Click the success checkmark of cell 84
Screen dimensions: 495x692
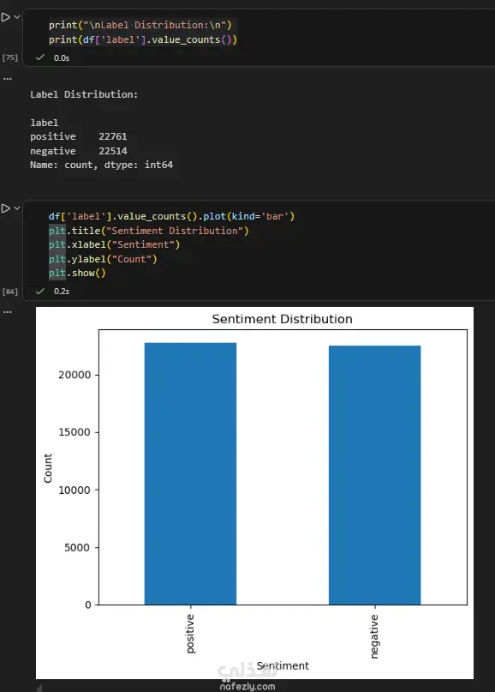pos(40,291)
